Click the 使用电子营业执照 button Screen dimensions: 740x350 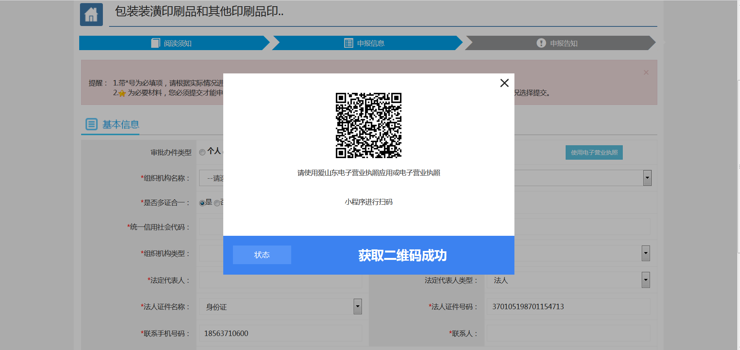click(x=594, y=153)
